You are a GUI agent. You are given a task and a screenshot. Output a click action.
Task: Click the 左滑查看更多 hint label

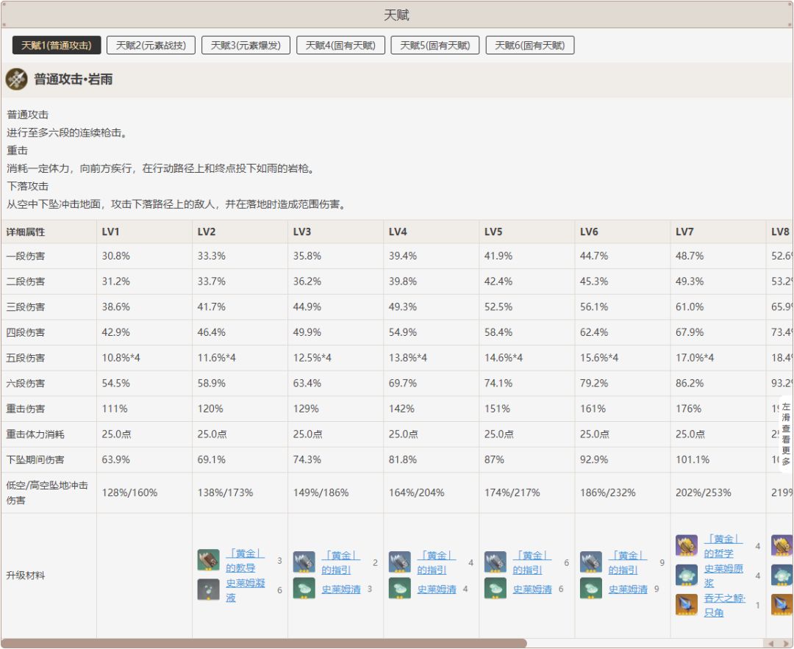pyautogui.click(x=785, y=434)
